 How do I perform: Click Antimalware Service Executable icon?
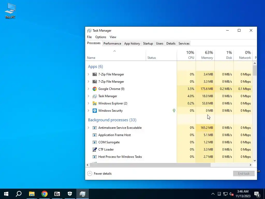(x=95, y=128)
